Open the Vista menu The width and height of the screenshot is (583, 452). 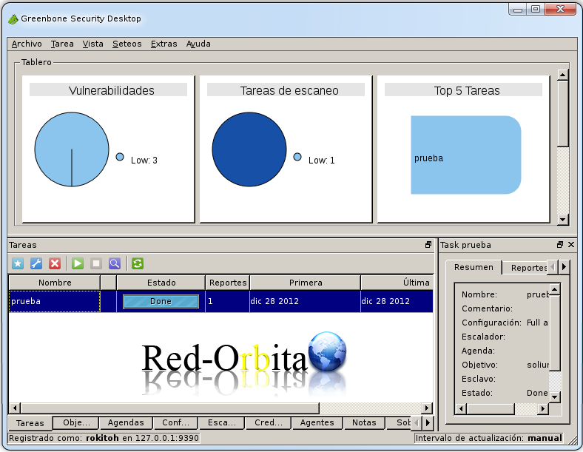coord(93,44)
